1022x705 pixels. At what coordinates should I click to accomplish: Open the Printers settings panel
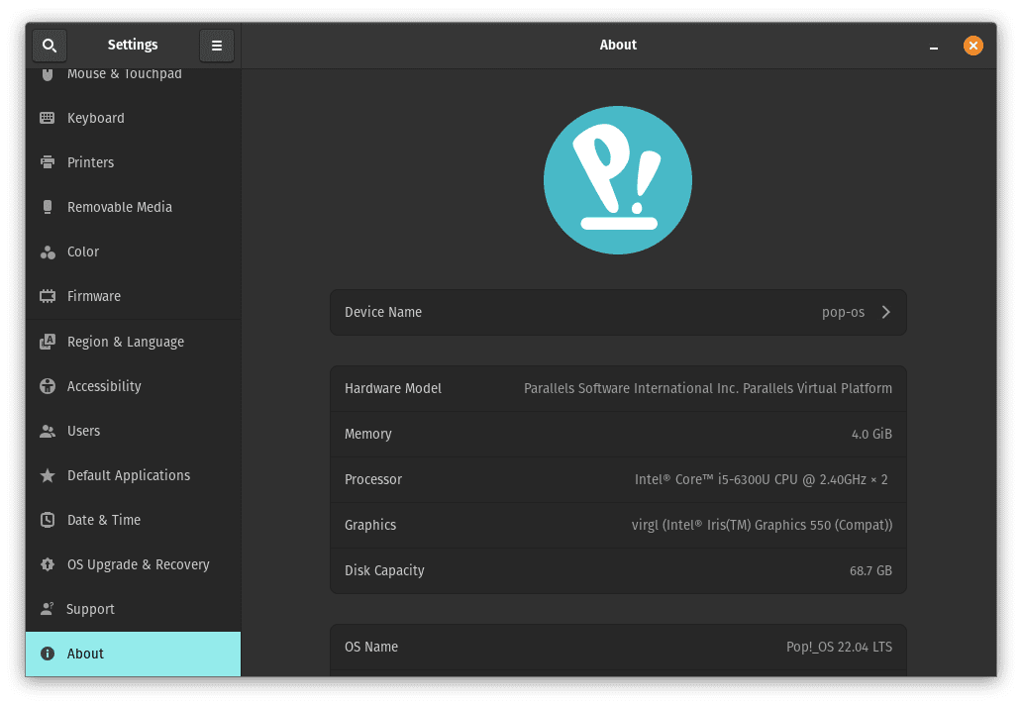pyautogui.click(x=133, y=162)
